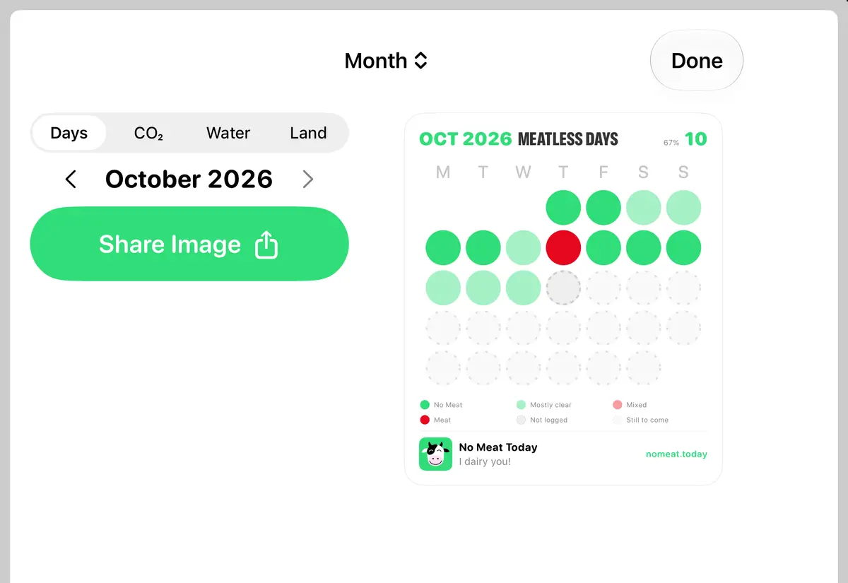
Task: Click the green No Meat legend dot
Action: point(425,405)
